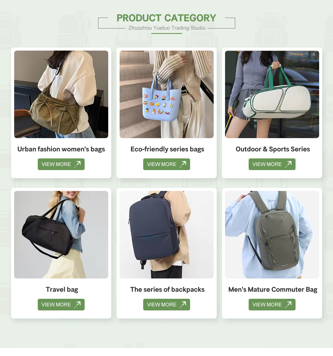Click arrow icon in Eco-friendly VIEW MORE button

click(183, 164)
